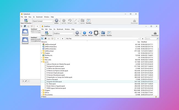Open File menu in OneDrive window
179x110 pixels.
[x=42, y=29]
